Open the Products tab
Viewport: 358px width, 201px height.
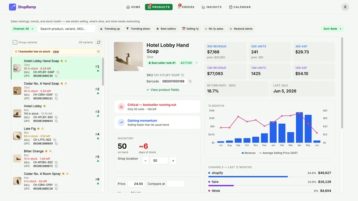coord(159,7)
